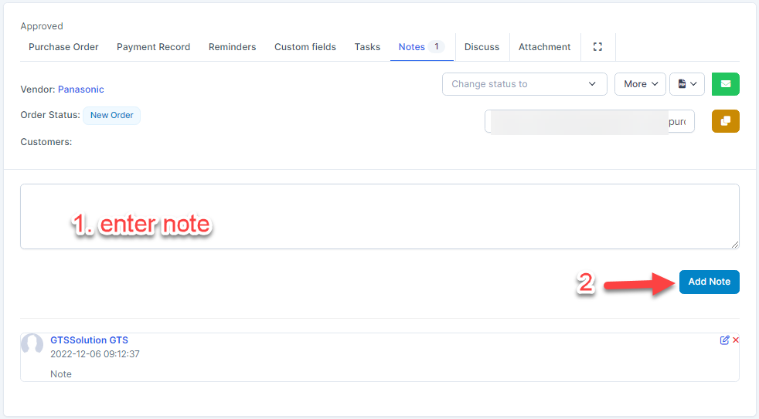Open the Change status to dropdown
759x419 pixels.
pos(523,84)
